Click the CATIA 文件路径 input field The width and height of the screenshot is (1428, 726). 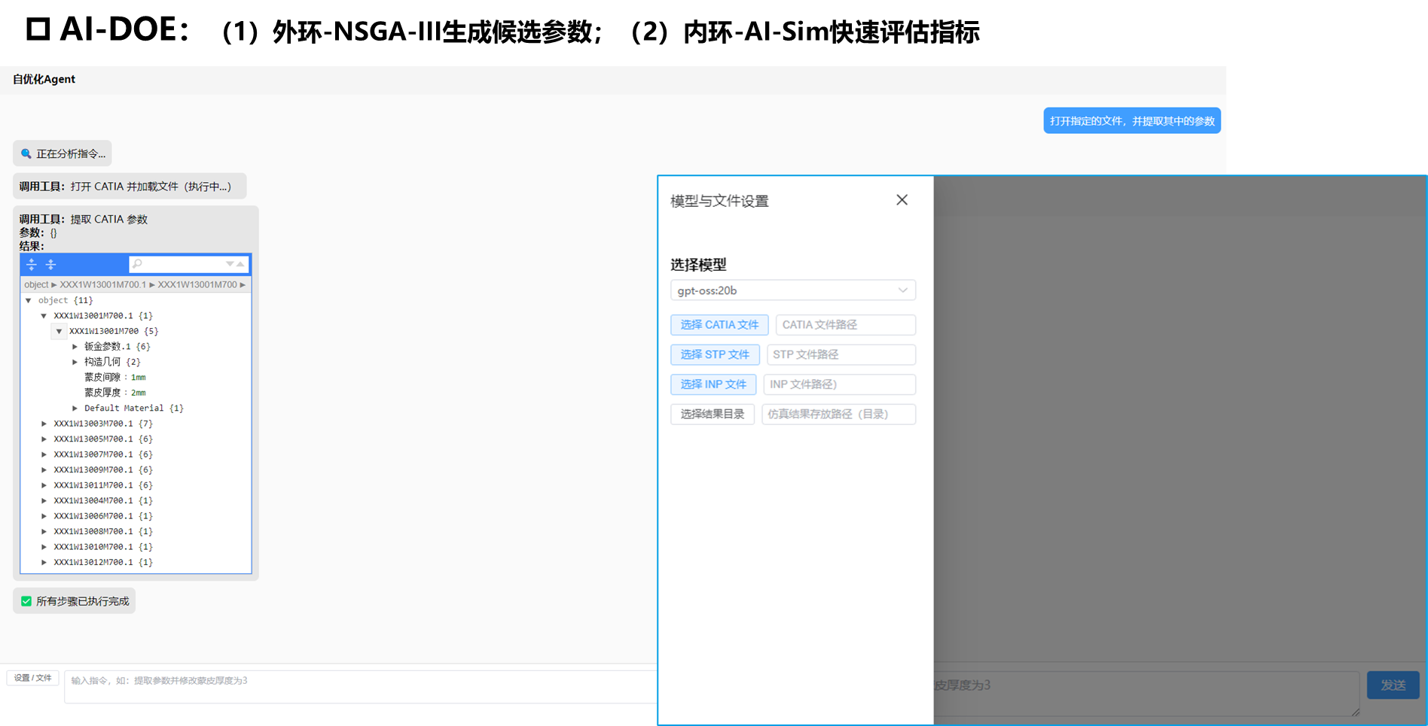click(845, 325)
